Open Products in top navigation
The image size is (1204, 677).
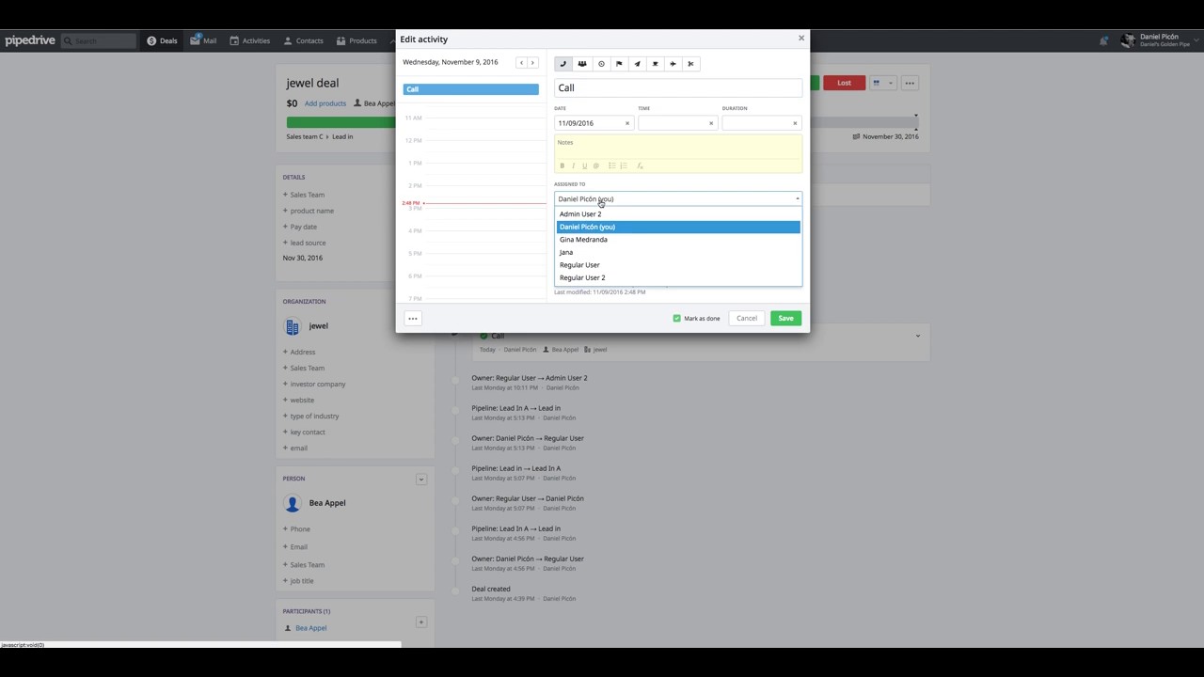[x=356, y=40]
